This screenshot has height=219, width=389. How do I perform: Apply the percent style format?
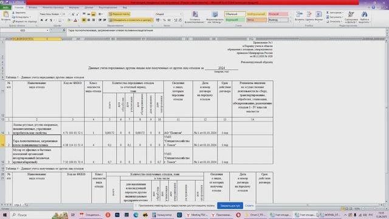pyautogui.click(x=164, y=20)
